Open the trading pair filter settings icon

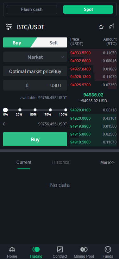[x=9, y=27]
